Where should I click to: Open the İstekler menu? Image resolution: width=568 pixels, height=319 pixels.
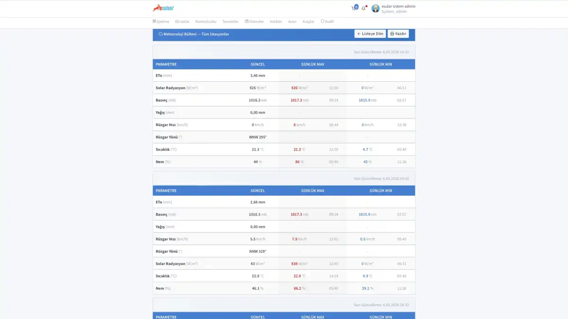coord(276,22)
